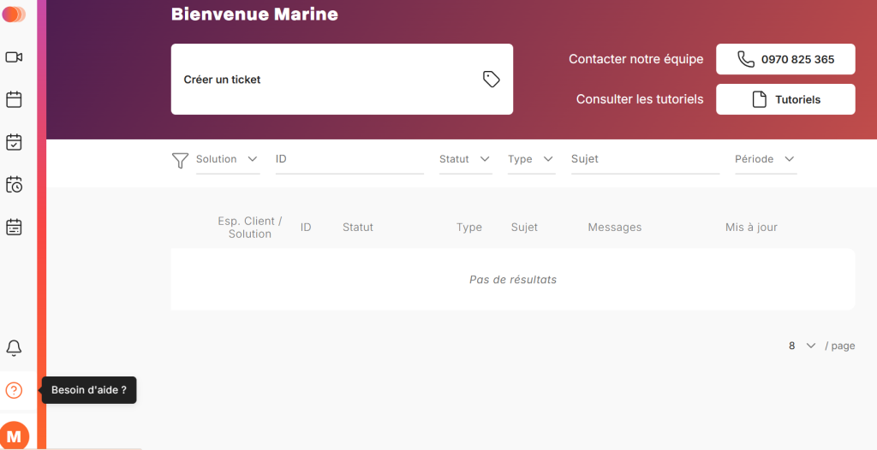The height and width of the screenshot is (450, 877).
Task: Open the calendar with clock icon
Action: point(14,185)
